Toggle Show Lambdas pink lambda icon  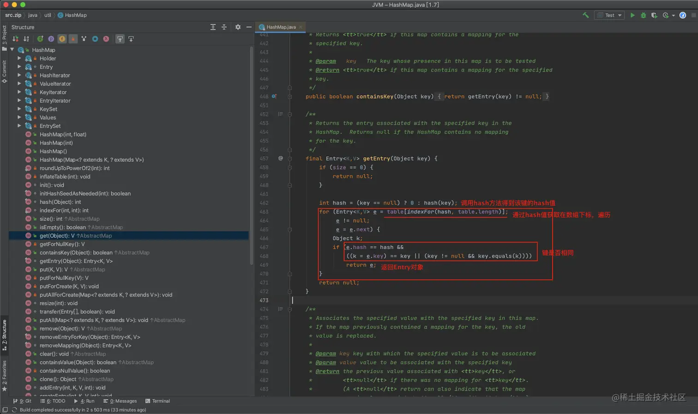coord(106,39)
